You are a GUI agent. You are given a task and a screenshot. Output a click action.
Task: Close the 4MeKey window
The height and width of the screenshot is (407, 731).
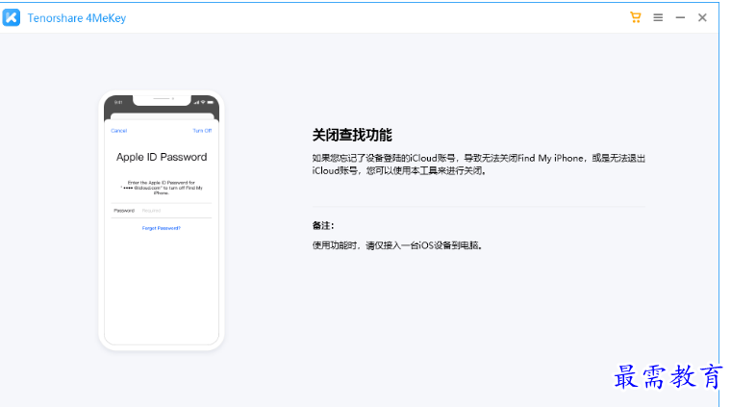click(x=702, y=17)
